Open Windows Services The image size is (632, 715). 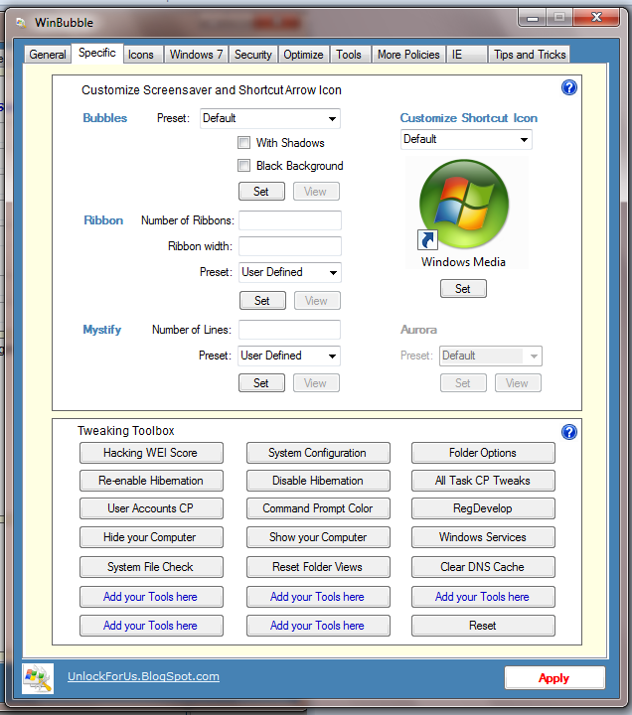[x=483, y=537]
